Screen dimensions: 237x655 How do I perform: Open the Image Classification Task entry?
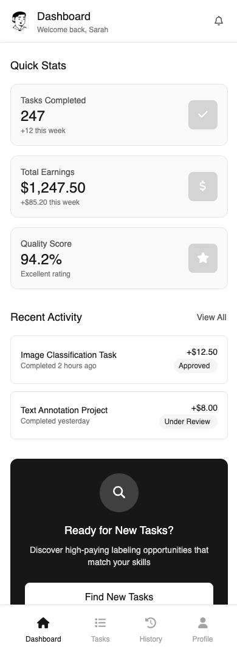[x=119, y=360]
